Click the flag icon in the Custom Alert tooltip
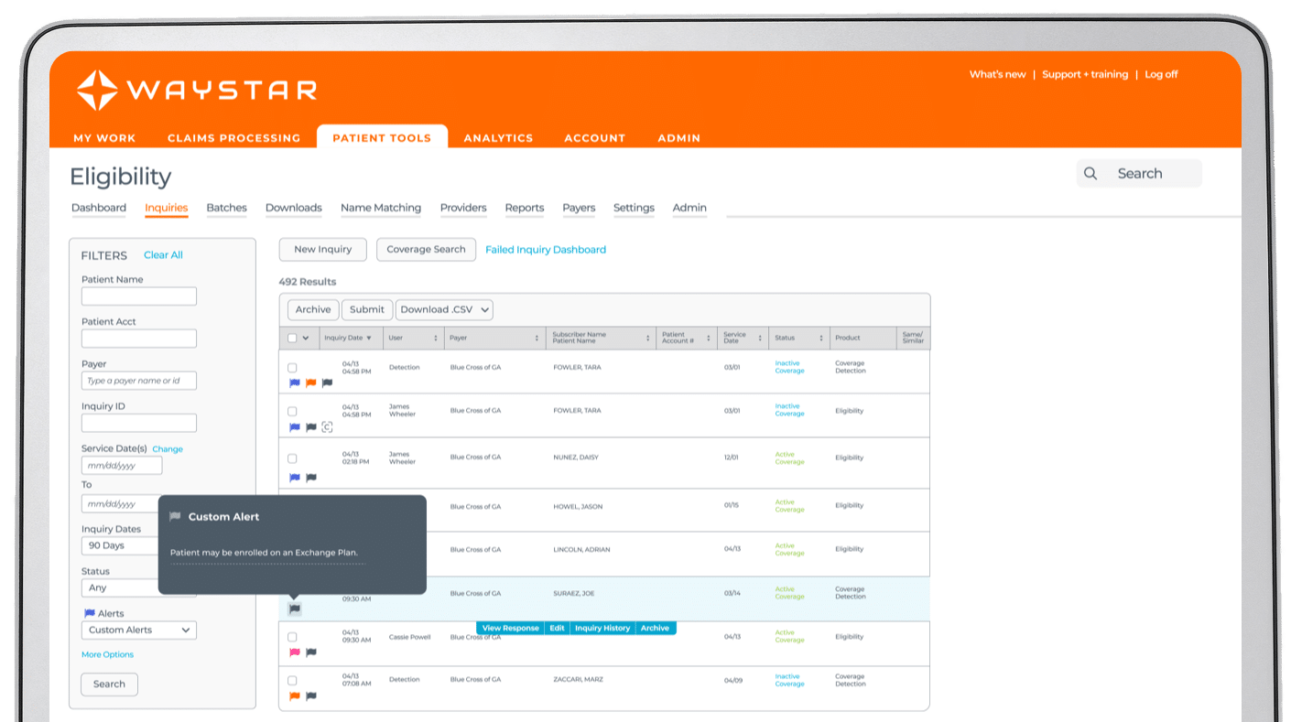 176,516
